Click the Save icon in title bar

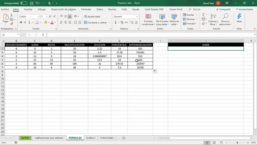click(x=32, y=3)
